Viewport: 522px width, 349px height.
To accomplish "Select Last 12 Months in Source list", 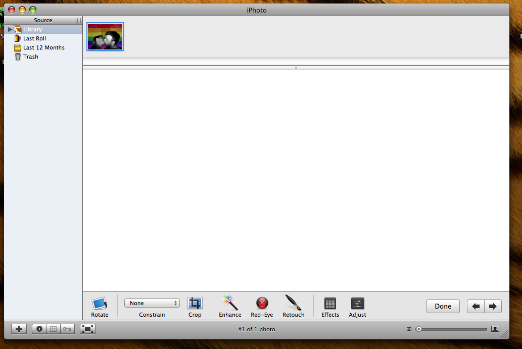I will pyautogui.click(x=43, y=47).
